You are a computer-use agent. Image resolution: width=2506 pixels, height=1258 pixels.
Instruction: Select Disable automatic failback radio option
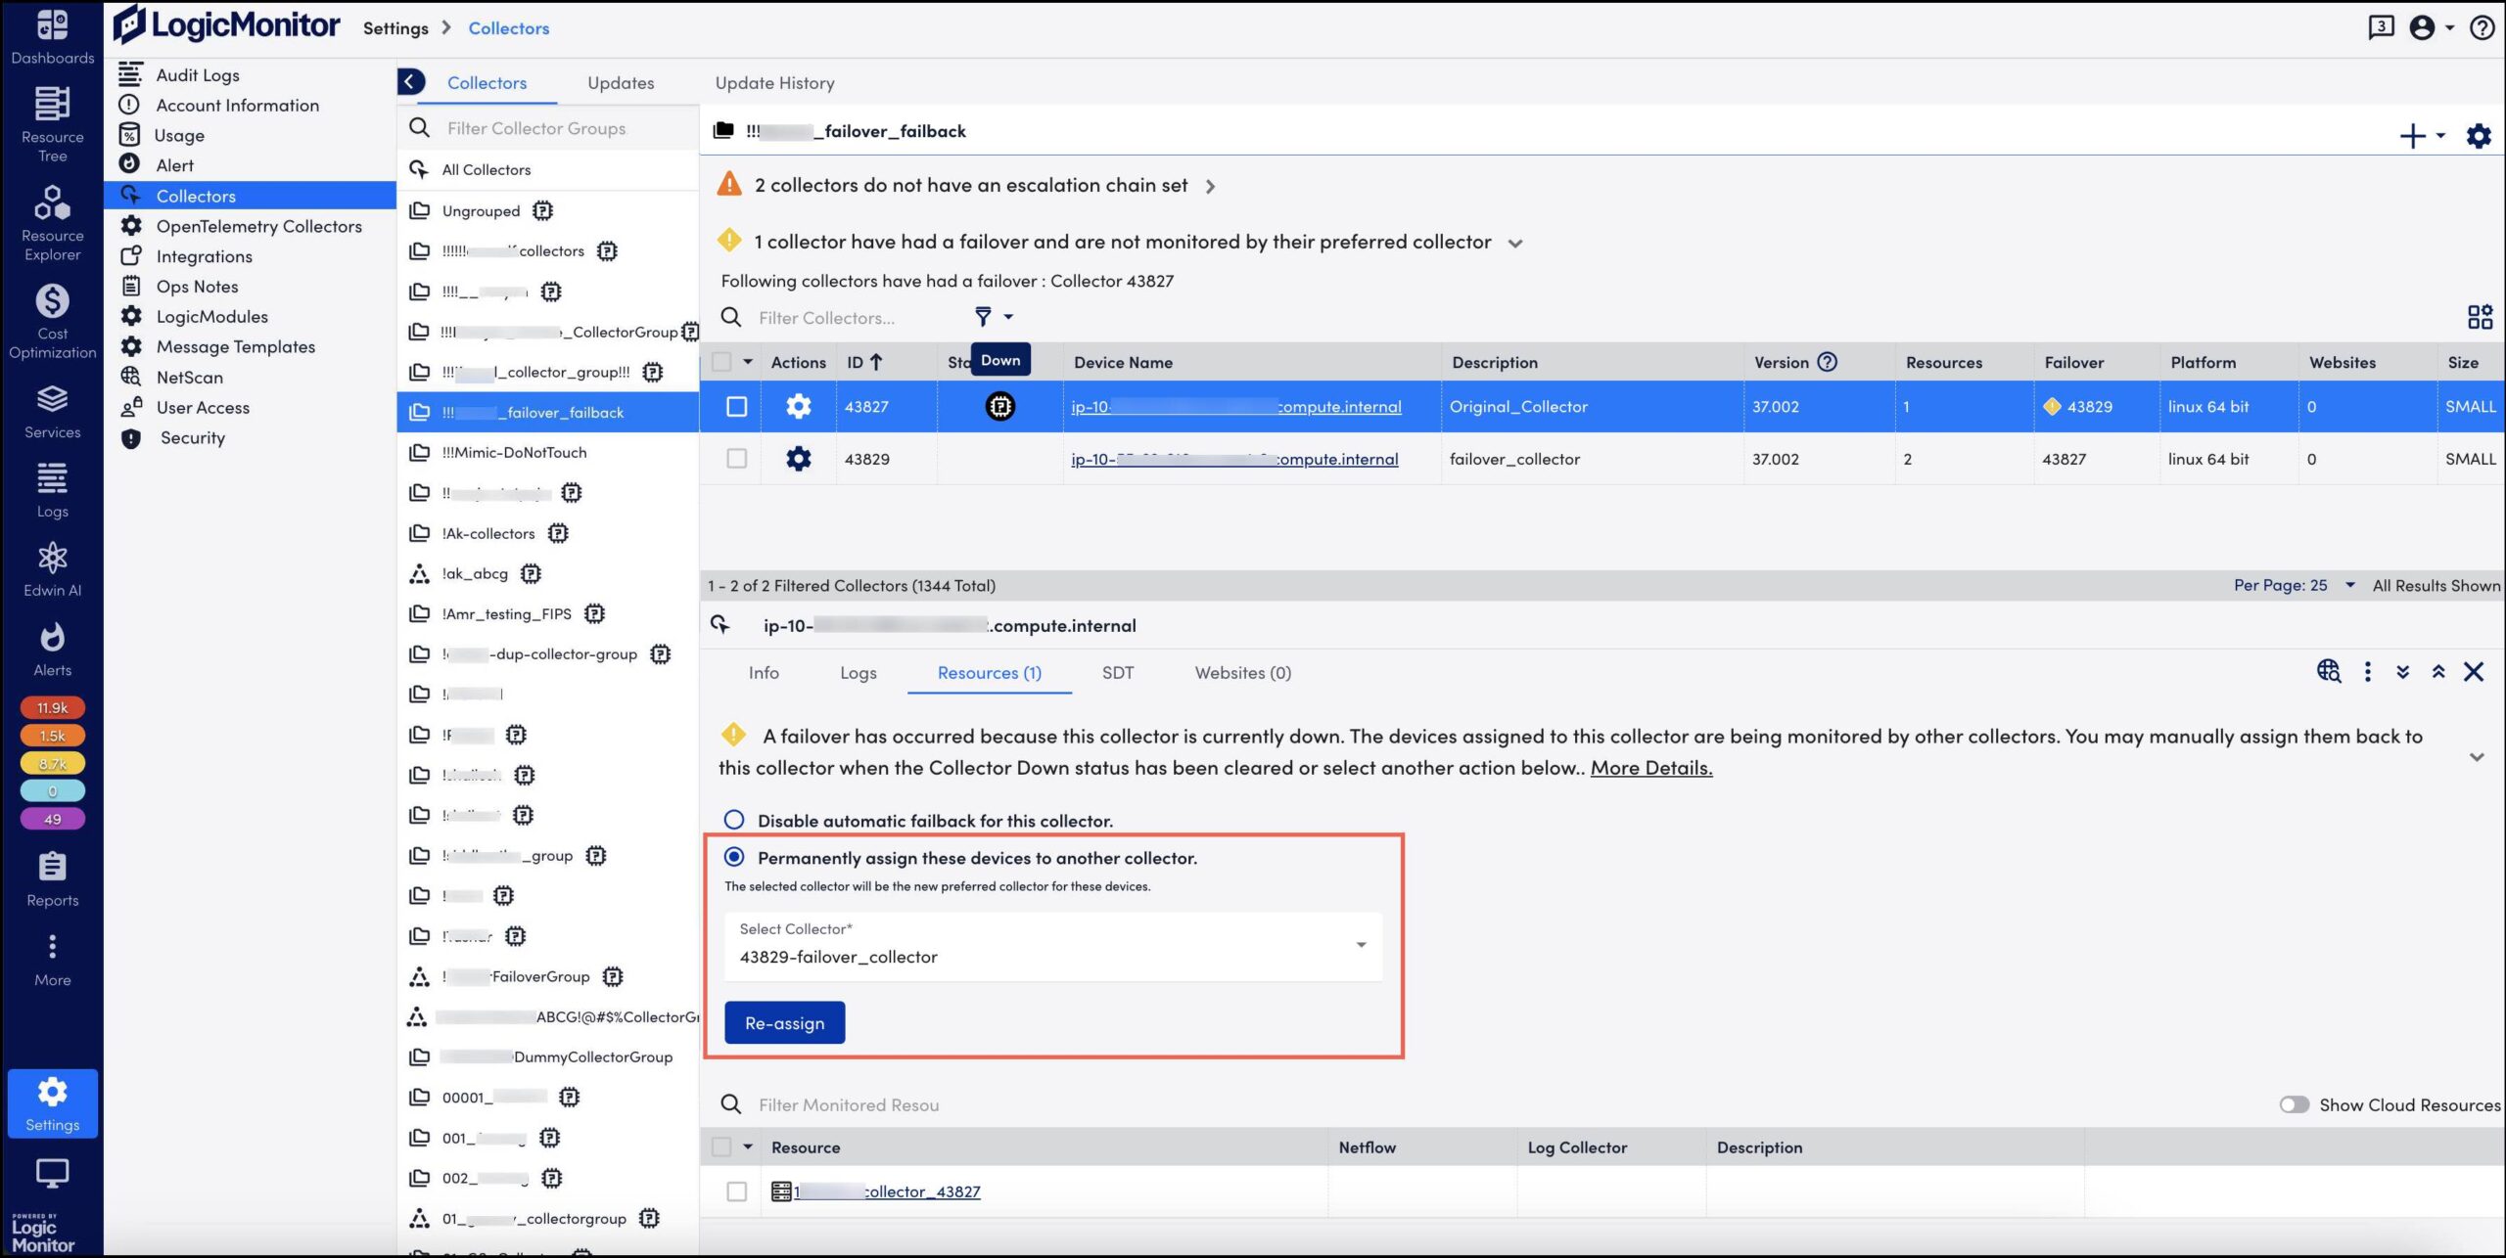pyautogui.click(x=733, y=820)
